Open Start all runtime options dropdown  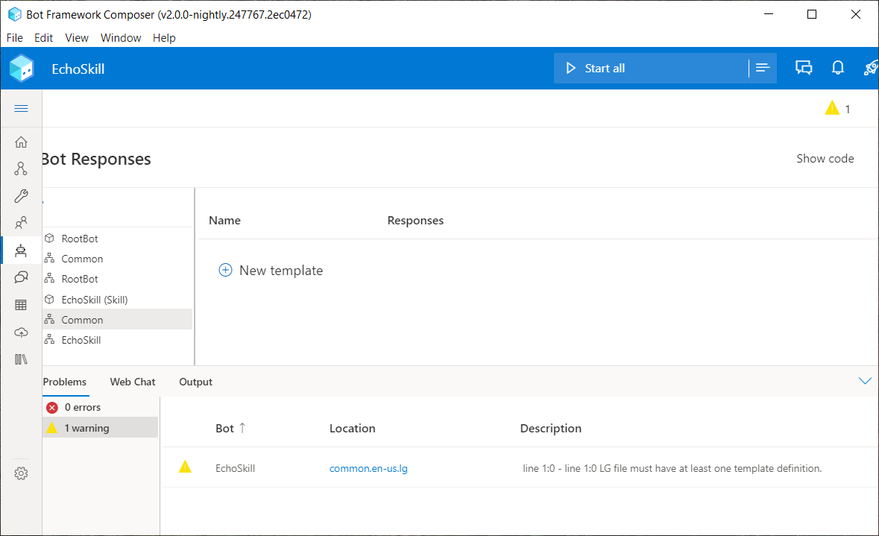point(762,67)
